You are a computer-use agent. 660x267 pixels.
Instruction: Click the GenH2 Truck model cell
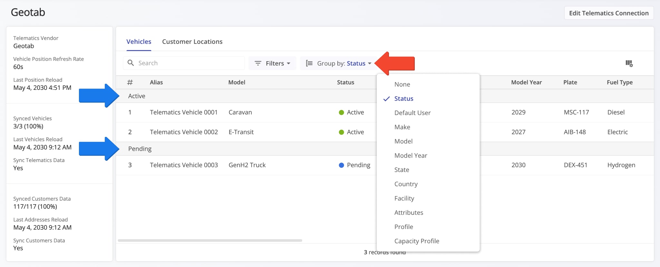pyautogui.click(x=247, y=165)
